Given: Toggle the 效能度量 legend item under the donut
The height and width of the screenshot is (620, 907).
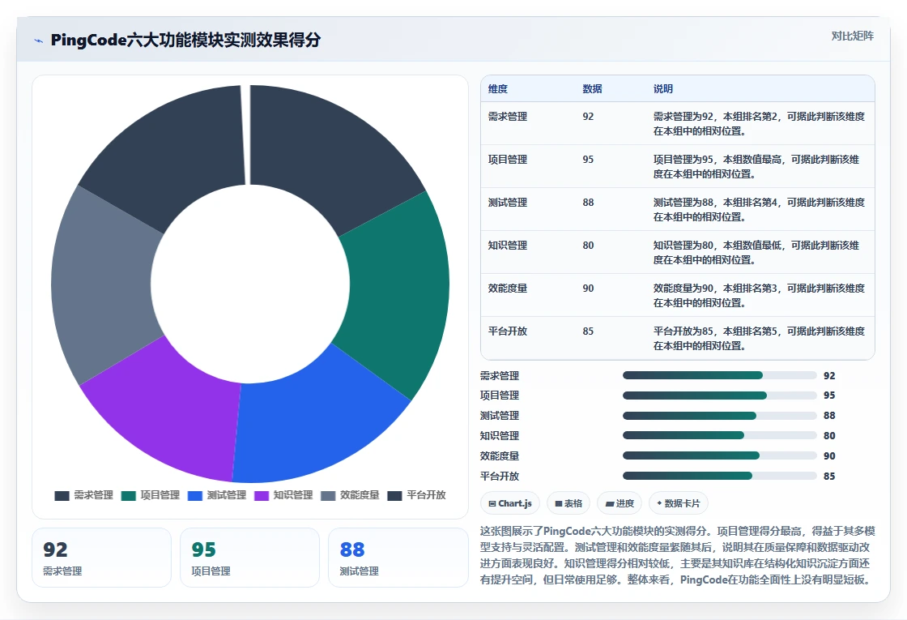Looking at the screenshot, I should coord(350,495).
